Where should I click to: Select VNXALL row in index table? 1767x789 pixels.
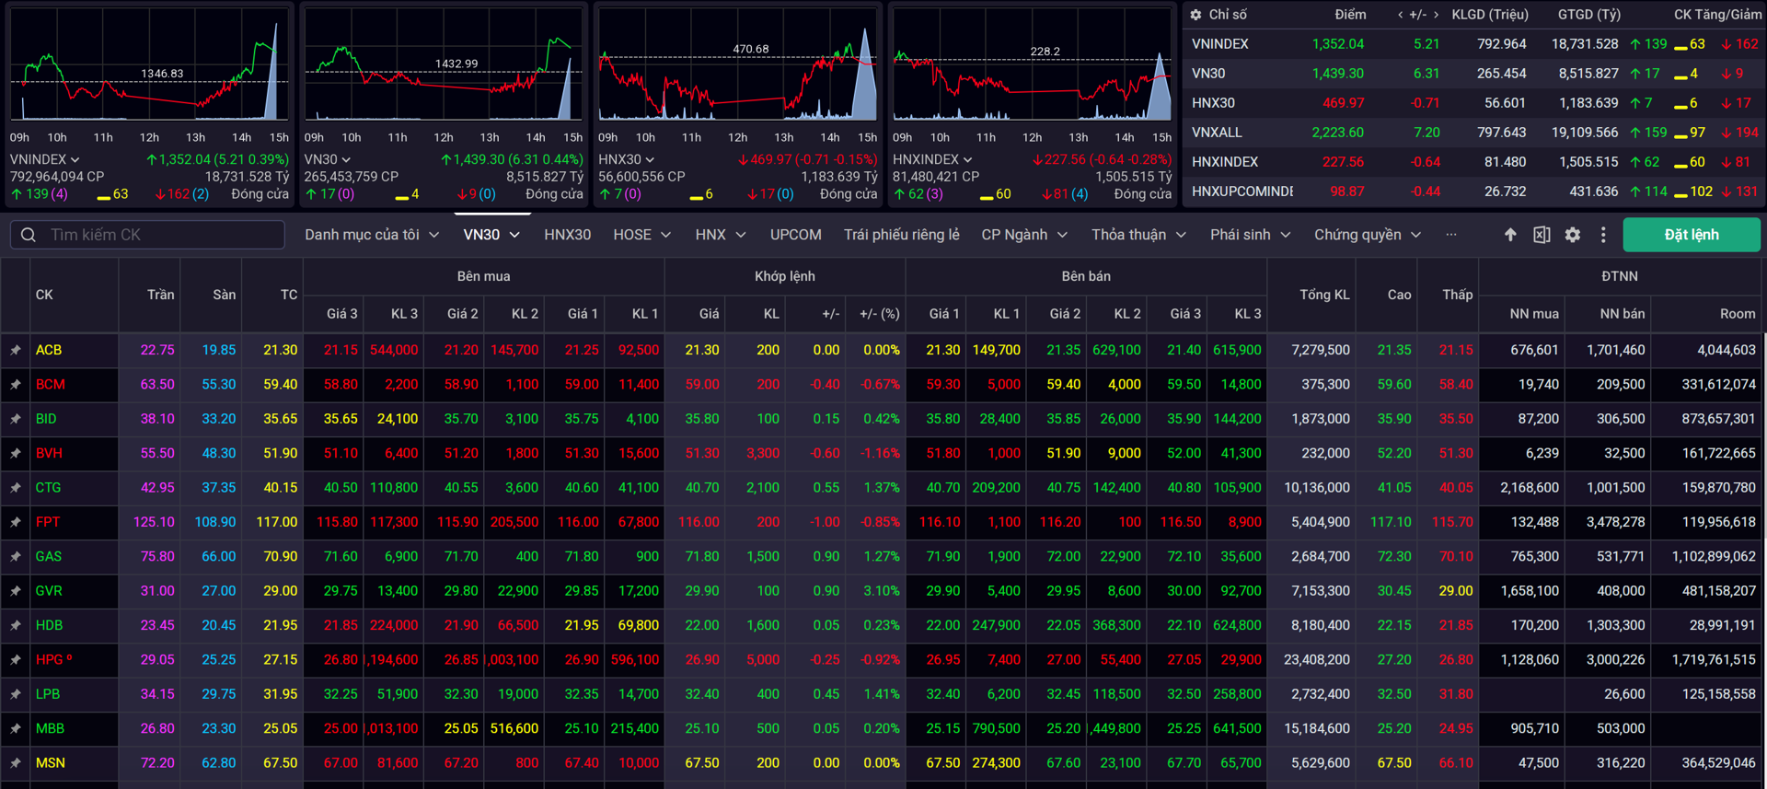1474,133
